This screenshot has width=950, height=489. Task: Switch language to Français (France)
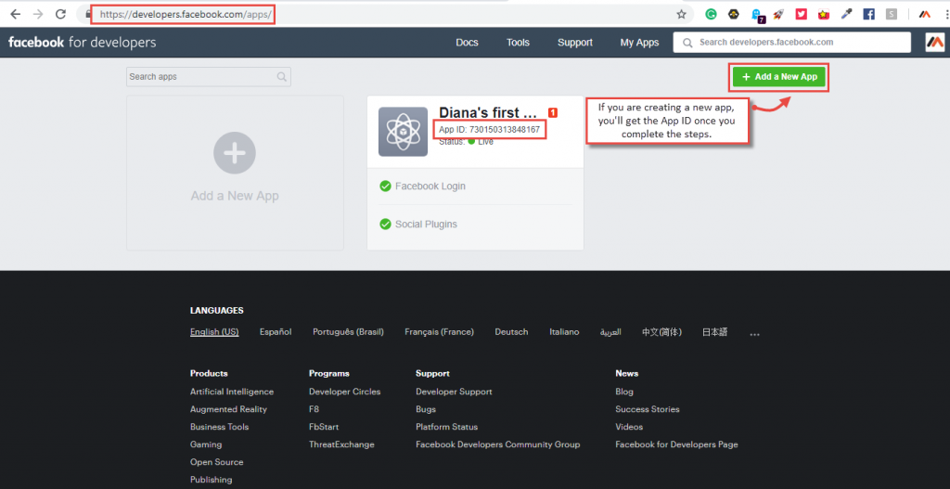tap(439, 332)
